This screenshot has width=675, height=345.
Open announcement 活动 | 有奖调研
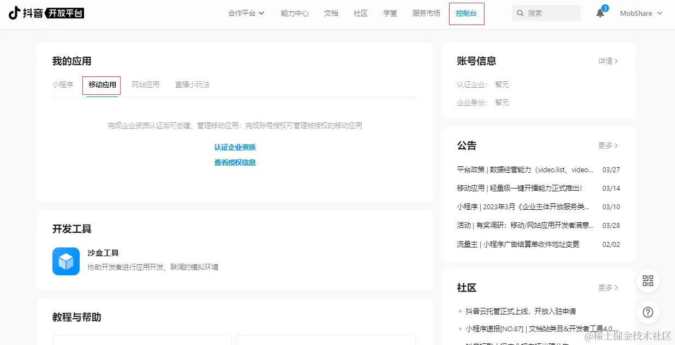(525, 225)
